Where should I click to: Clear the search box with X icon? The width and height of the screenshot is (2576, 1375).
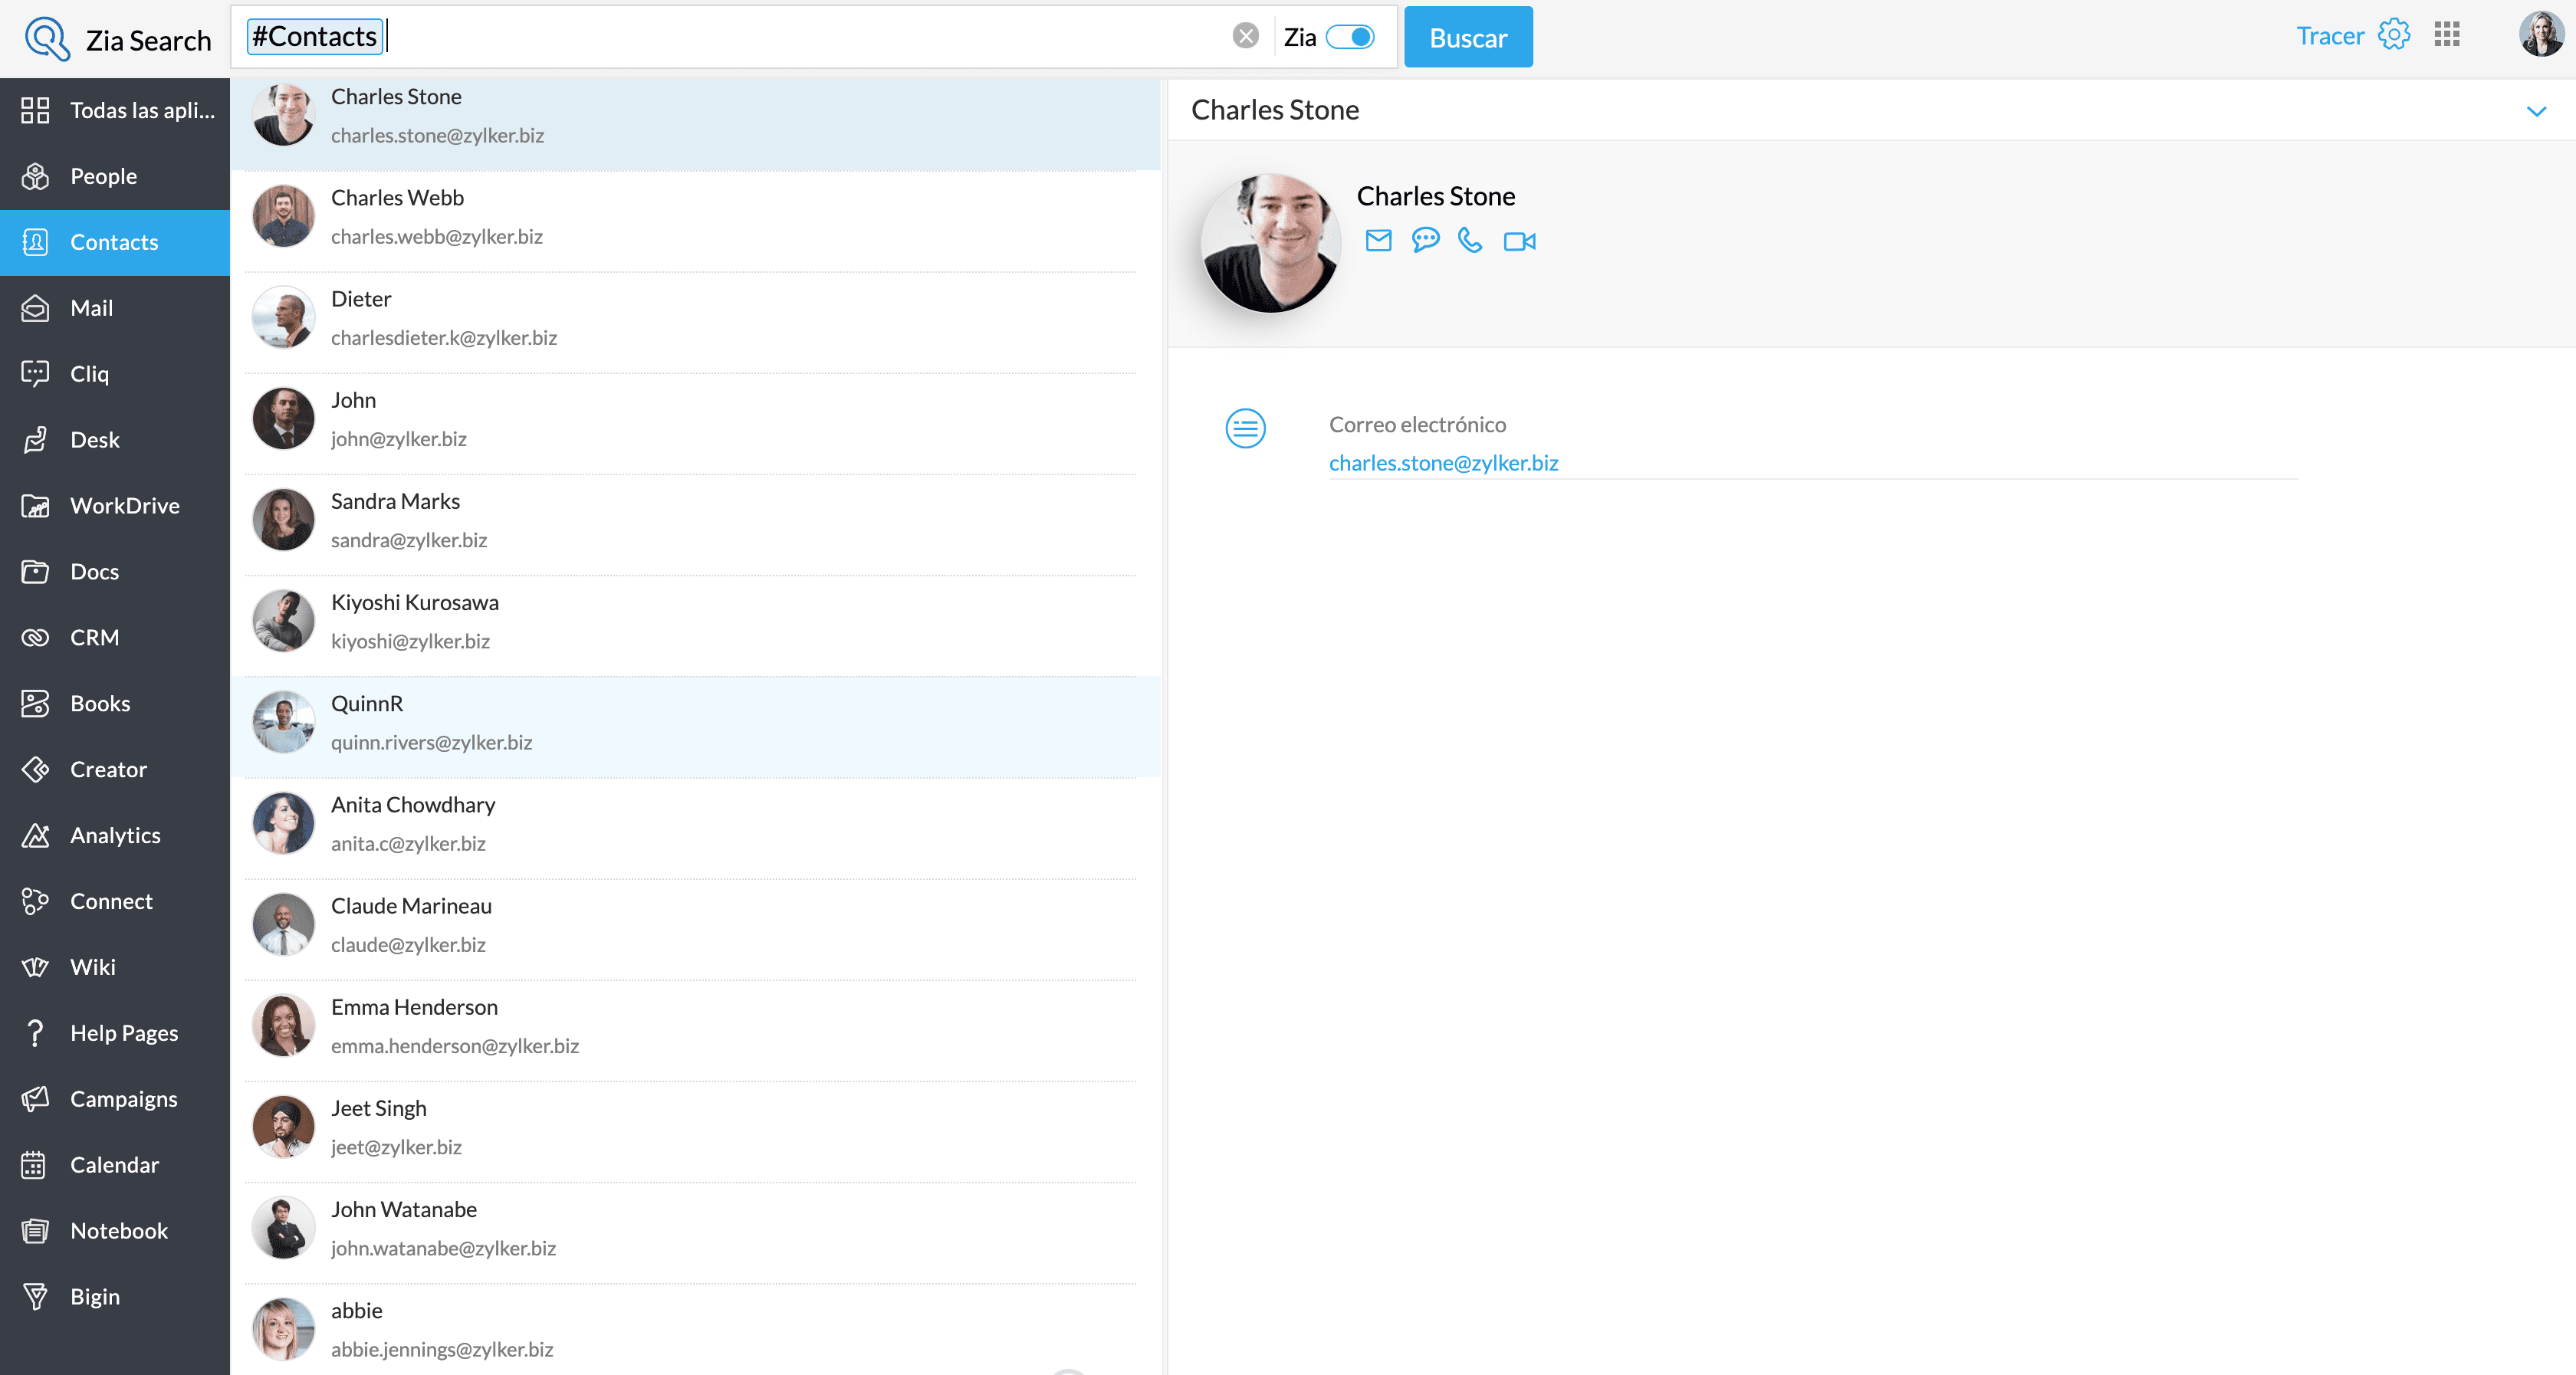pos(1245,36)
